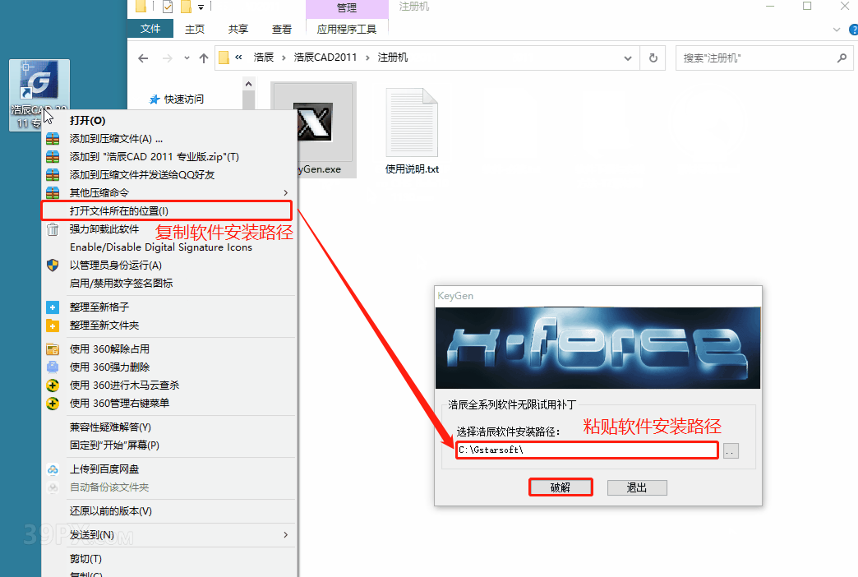
Task: Navigate up using the up-arrow icon
Action: 203,58
